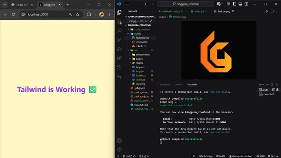Open Chrome three-dot menu

pyautogui.click(x=110, y=14)
